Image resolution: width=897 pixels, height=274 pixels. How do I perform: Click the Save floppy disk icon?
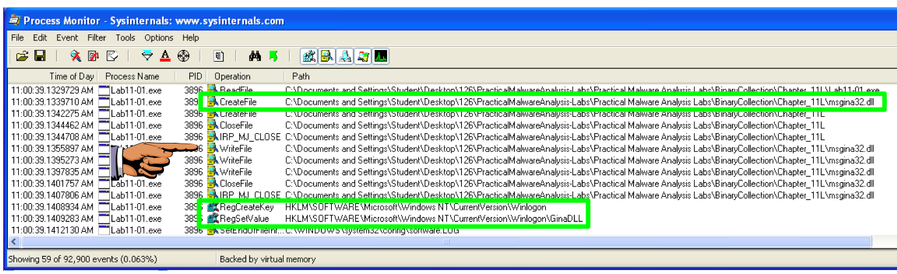[x=40, y=56]
